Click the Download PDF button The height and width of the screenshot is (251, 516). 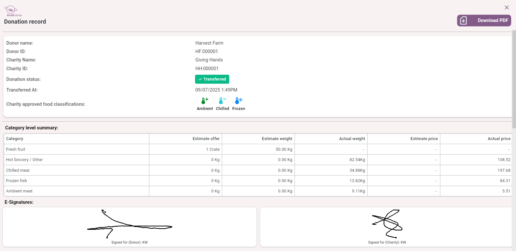(x=484, y=20)
